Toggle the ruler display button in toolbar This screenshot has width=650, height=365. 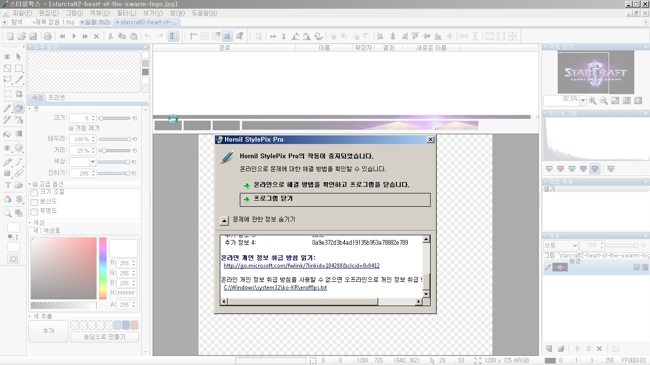pyautogui.click(x=193, y=36)
